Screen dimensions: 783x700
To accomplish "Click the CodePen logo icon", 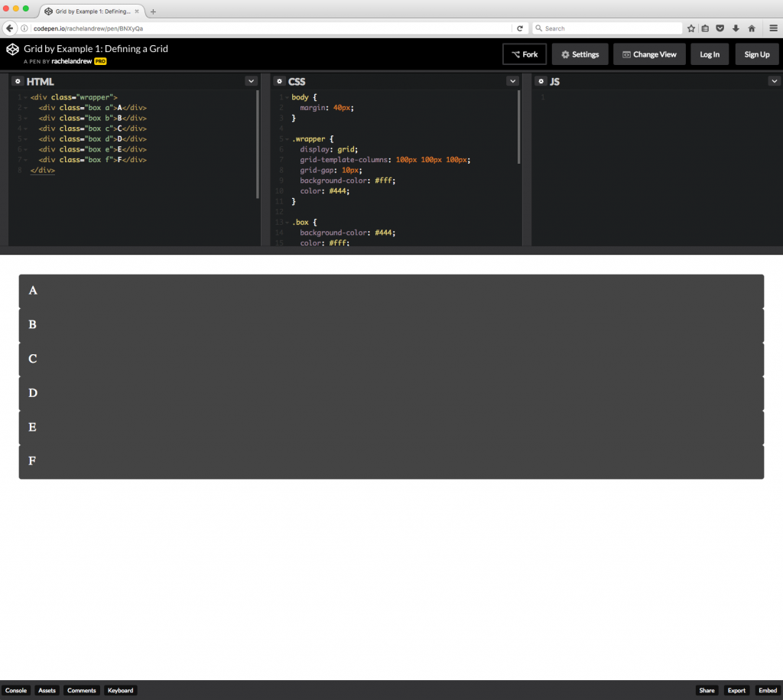I will click(x=12, y=49).
